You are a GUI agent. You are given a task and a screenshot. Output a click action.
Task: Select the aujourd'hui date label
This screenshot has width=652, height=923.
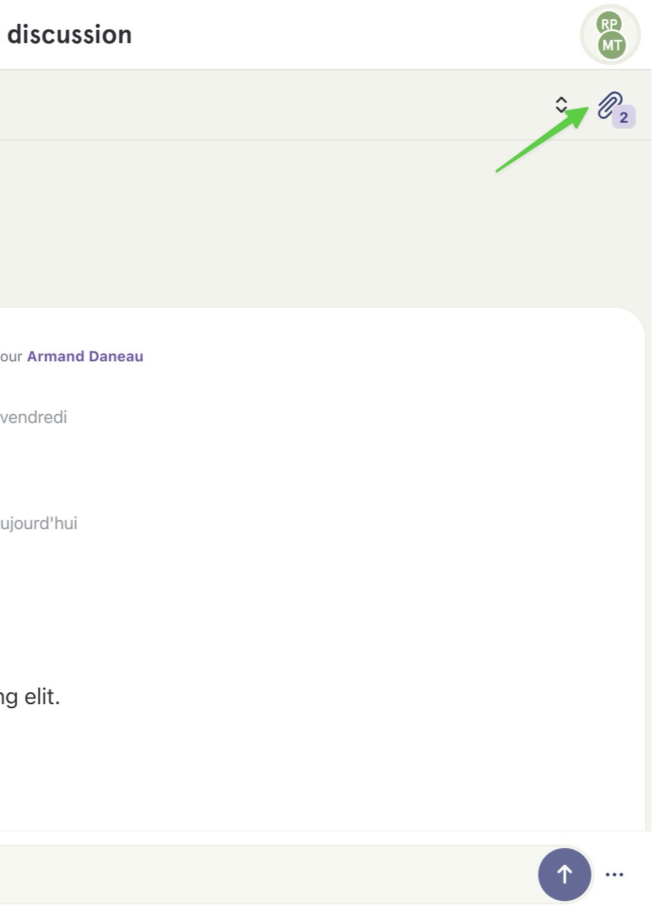(x=38, y=523)
